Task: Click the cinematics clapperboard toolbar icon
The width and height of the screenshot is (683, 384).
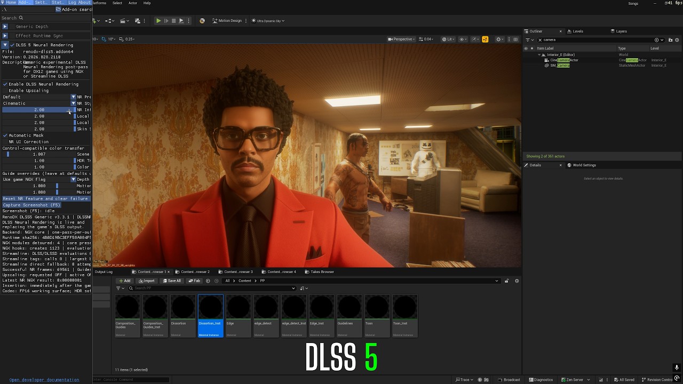Action: coord(123,21)
